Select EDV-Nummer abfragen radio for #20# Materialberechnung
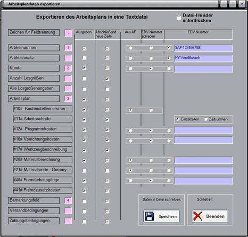 click(151, 160)
